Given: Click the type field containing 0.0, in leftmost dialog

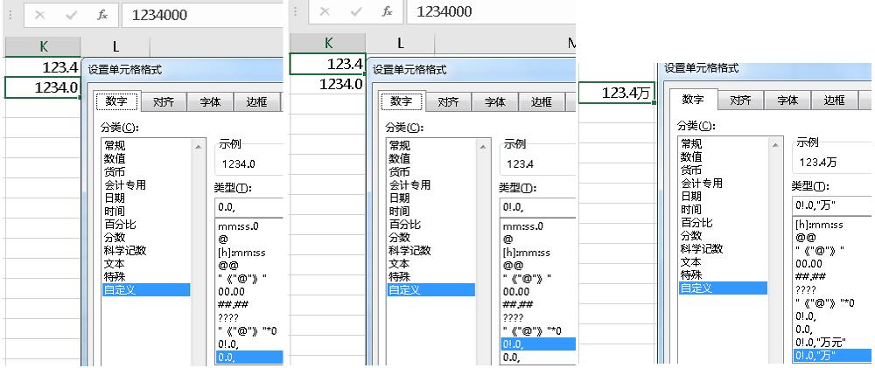Looking at the screenshot, I should [x=248, y=207].
